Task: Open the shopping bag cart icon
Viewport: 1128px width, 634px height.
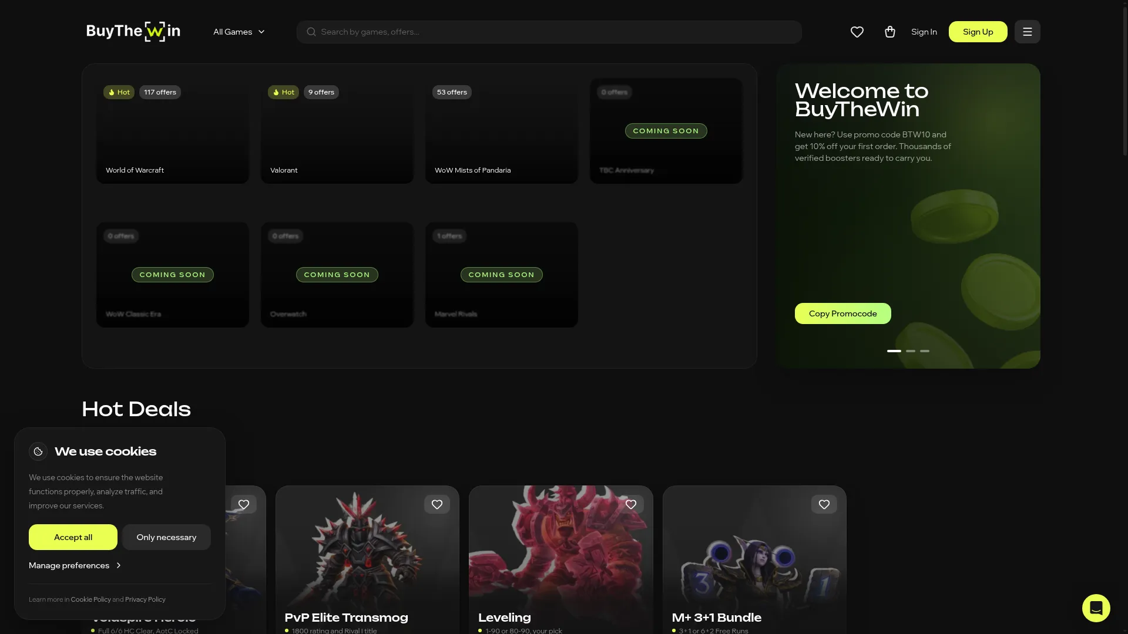Action: coord(890,32)
